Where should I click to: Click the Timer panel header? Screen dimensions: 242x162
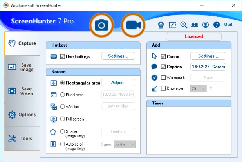(189, 103)
